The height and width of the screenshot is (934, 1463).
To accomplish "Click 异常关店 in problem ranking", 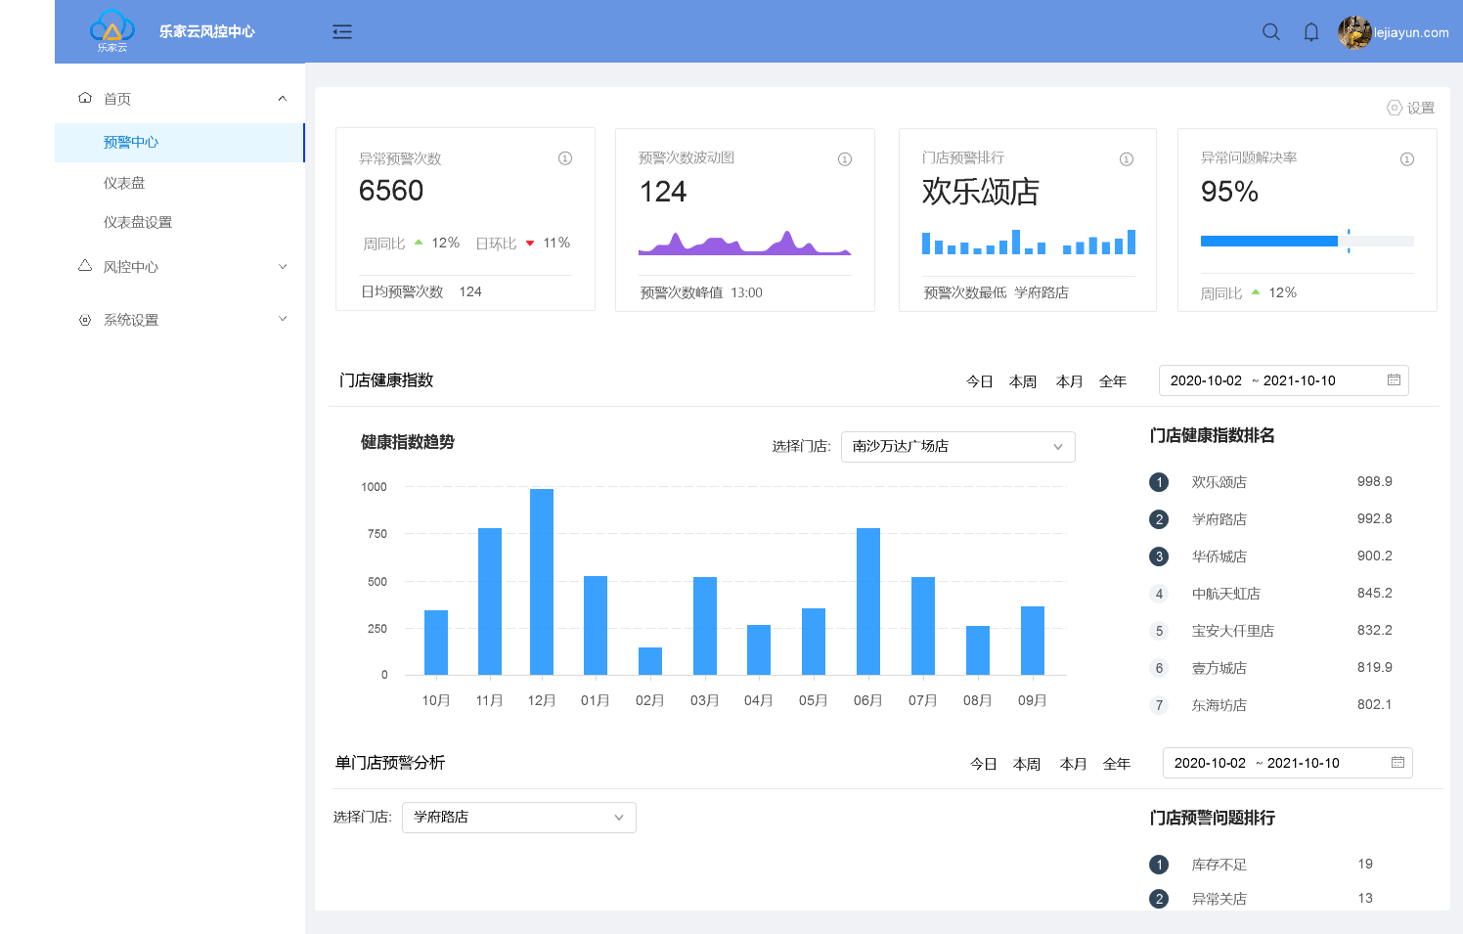I will pos(1219,899).
